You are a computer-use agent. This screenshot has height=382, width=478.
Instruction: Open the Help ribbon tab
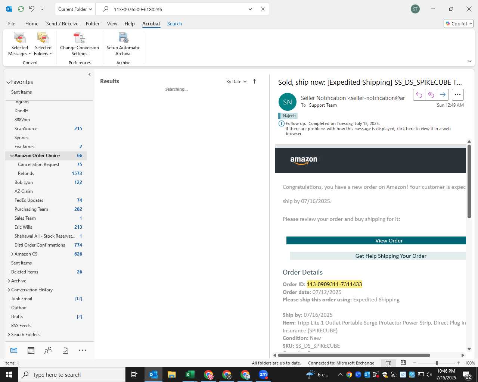[x=130, y=24]
